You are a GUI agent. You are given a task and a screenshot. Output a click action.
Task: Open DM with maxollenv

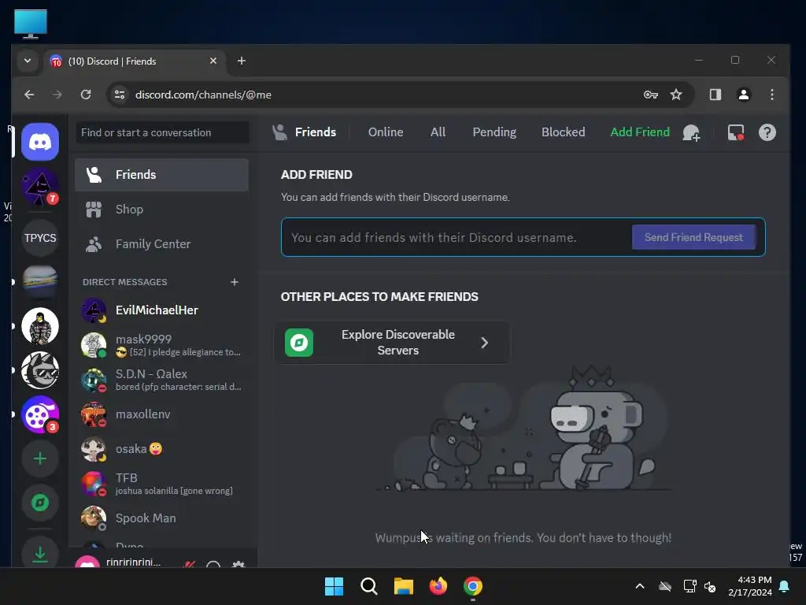click(x=161, y=414)
